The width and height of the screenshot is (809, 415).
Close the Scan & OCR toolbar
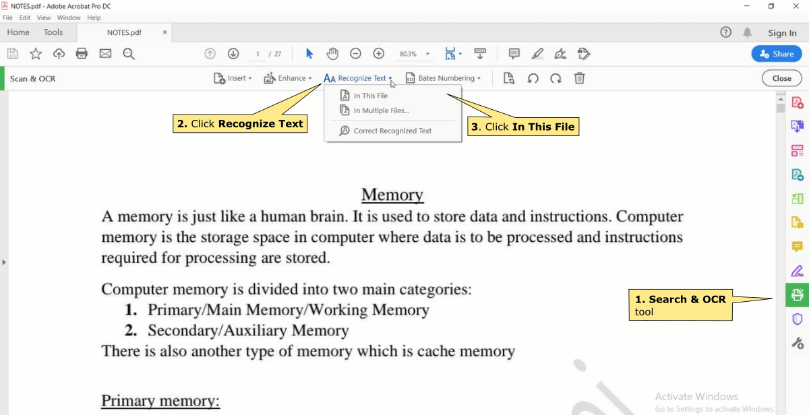tap(781, 78)
